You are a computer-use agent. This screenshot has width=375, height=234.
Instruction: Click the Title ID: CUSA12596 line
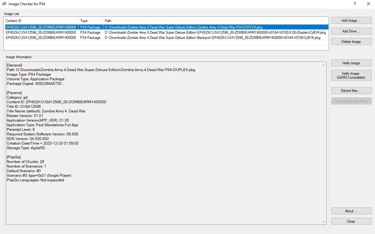pos(24,107)
